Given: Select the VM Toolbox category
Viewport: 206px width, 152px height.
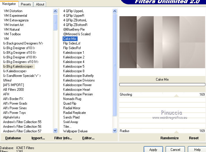Looking at the screenshot, I should tap(12, 34).
